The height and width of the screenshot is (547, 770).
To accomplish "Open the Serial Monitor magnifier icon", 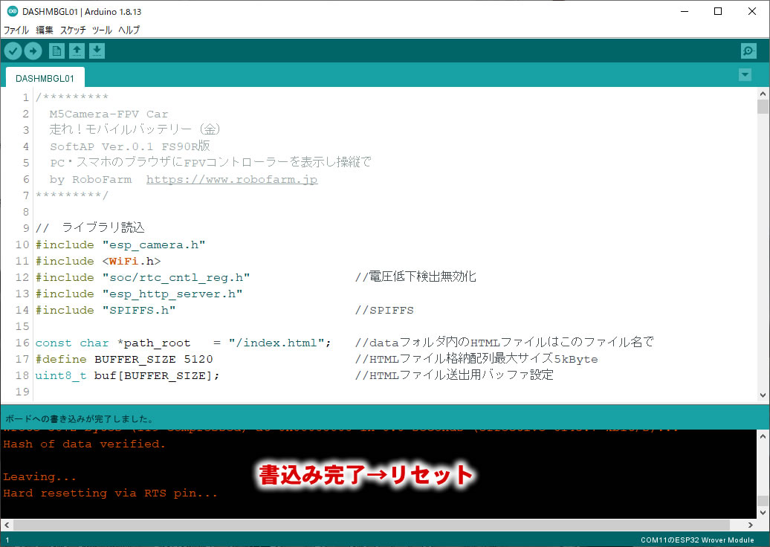I will [748, 51].
